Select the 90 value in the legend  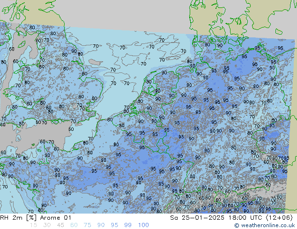click(101, 225)
